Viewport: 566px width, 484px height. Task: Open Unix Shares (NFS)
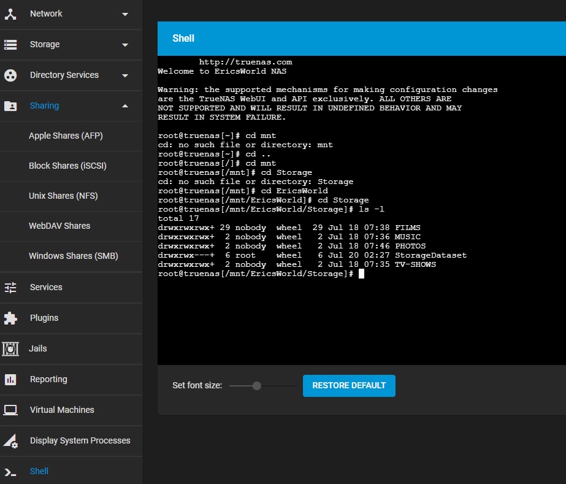[63, 196]
